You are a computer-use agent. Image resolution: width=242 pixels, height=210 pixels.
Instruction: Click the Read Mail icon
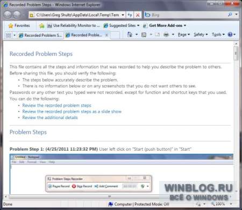157,34
